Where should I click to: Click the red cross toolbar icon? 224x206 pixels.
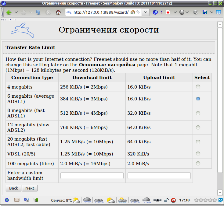168,12
